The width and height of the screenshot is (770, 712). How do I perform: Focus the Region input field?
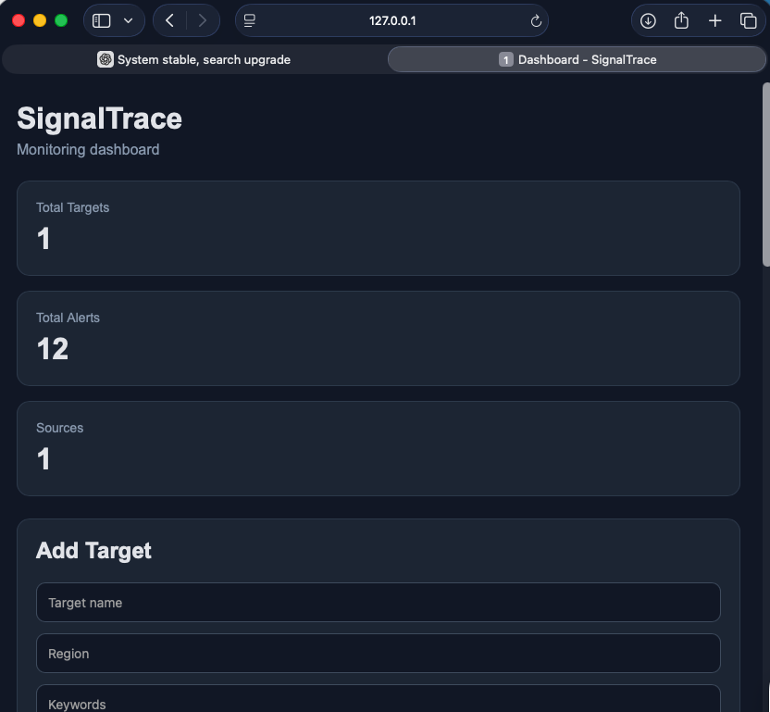pyautogui.click(x=379, y=654)
